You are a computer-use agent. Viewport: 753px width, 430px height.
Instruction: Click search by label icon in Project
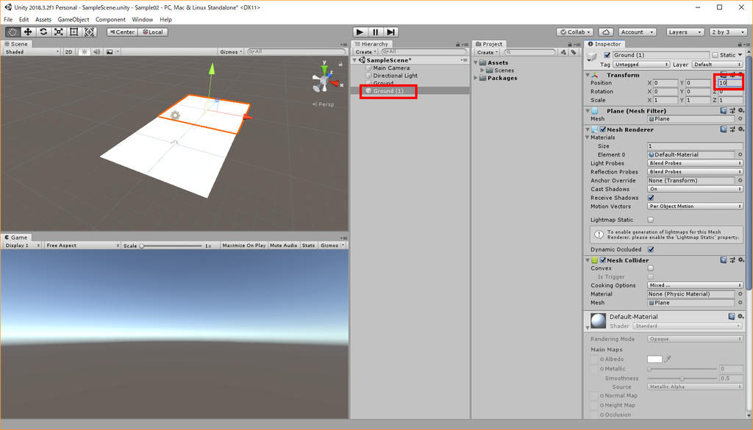(x=574, y=52)
